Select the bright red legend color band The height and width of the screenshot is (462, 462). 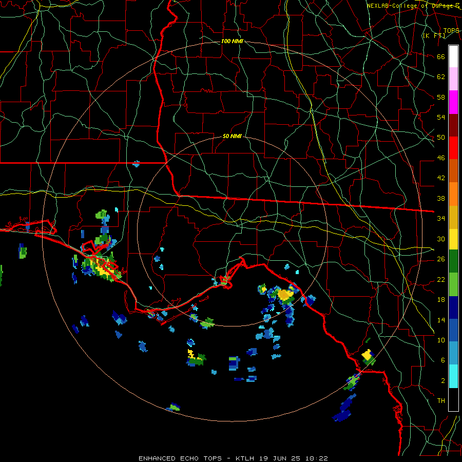(x=453, y=148)
